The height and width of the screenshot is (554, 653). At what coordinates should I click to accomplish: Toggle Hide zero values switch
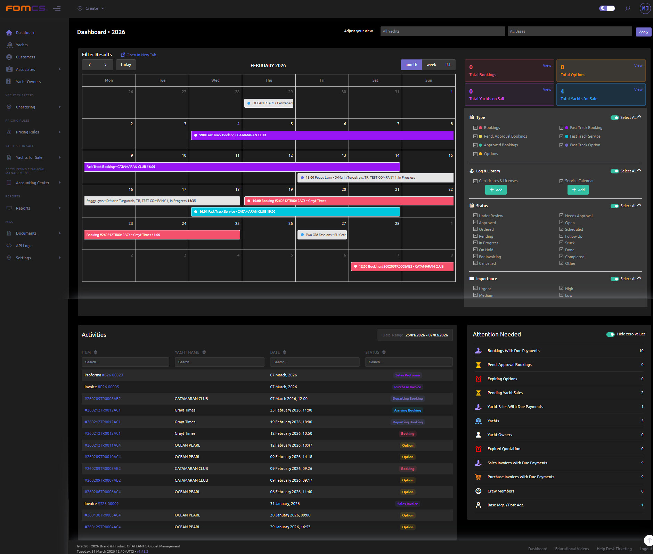tap(611, 334)
